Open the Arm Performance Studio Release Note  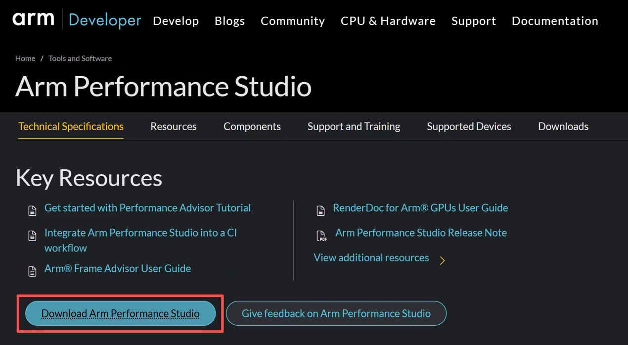(x=421, y=233)
